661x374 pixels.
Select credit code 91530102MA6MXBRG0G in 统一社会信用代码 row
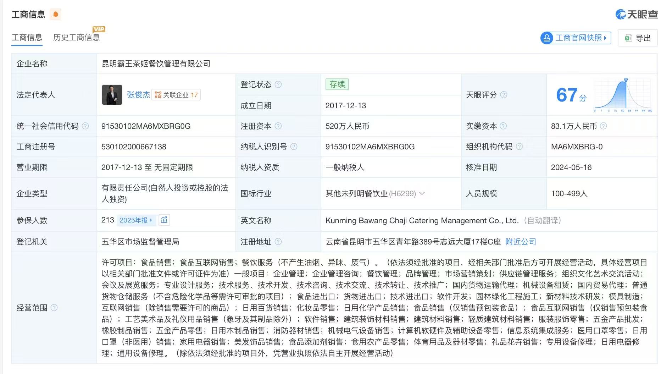pos(146,126)
